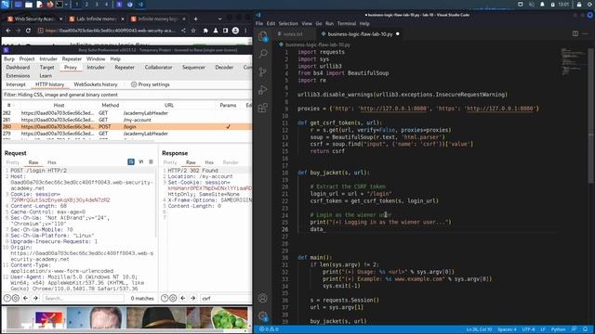Open the Source Control view in VS Code
The width and height of the screenshot is (595, 334).
(262, 71)
